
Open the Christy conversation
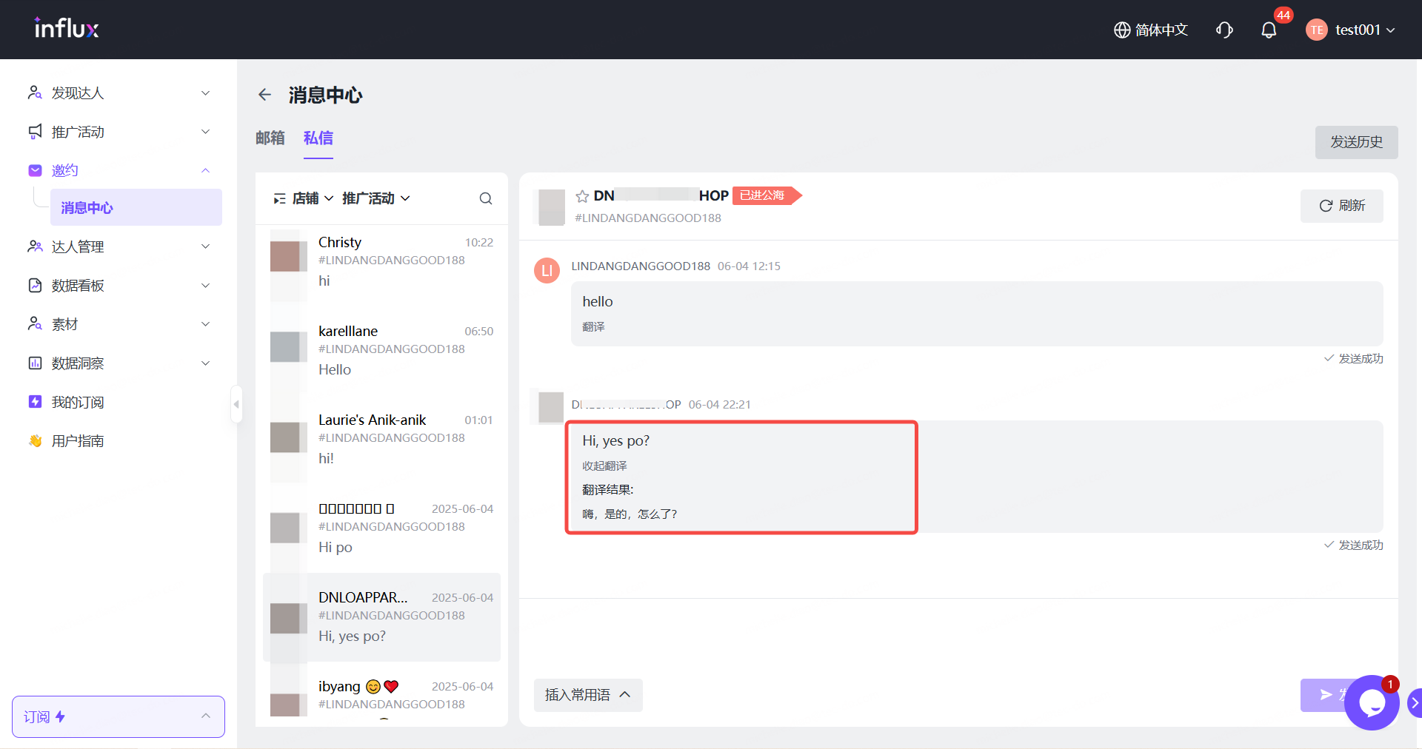tap(381, 261)
